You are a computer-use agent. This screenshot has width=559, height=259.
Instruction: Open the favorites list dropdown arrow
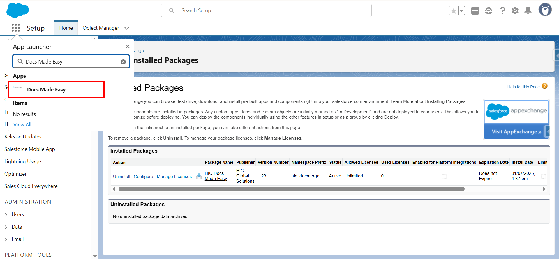click(x=461, y=11)
